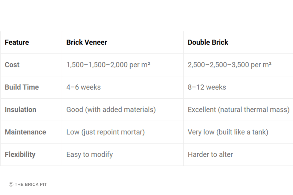Select the Brick Veneer cost per m² cell
This screenshot has width=293, height=195.
tap(108, 65)
